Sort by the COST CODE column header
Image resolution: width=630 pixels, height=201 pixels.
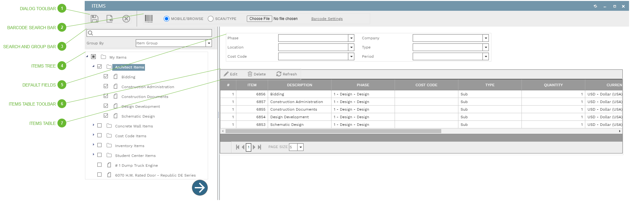426,85
